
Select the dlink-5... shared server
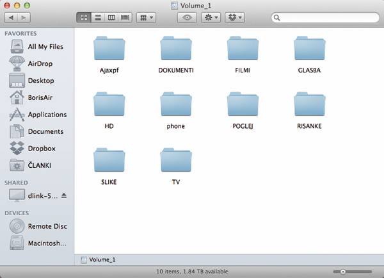[x=33, y=195]
